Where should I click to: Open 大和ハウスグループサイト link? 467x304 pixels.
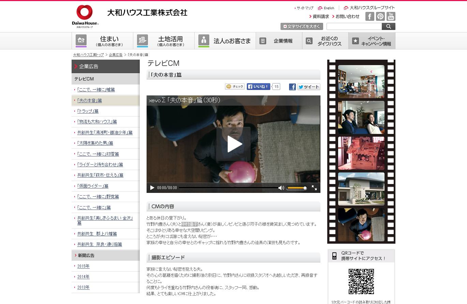[x=370, y=7]
